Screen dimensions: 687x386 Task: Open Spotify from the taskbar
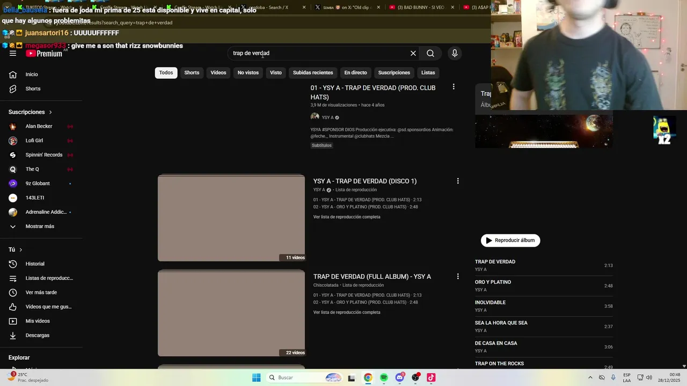tap(384, 377)
